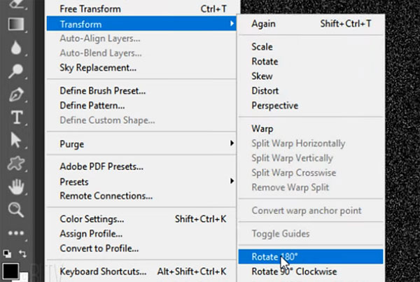The height and width of the screenshot is (282, 420).
Task: Select the Hand tool
Action: click(x=16, y=186)
